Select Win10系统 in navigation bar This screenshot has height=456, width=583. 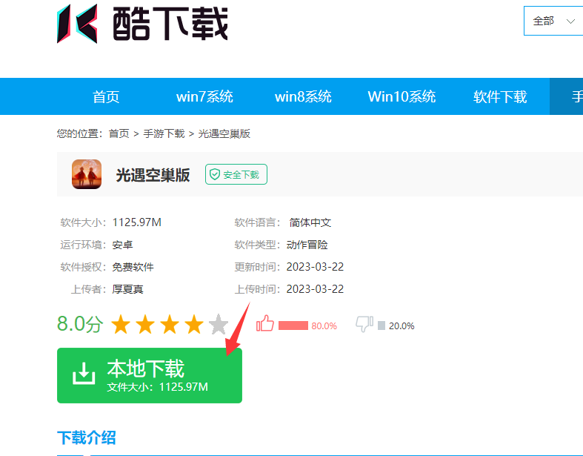pyautogui.click(x=402, y=97)
